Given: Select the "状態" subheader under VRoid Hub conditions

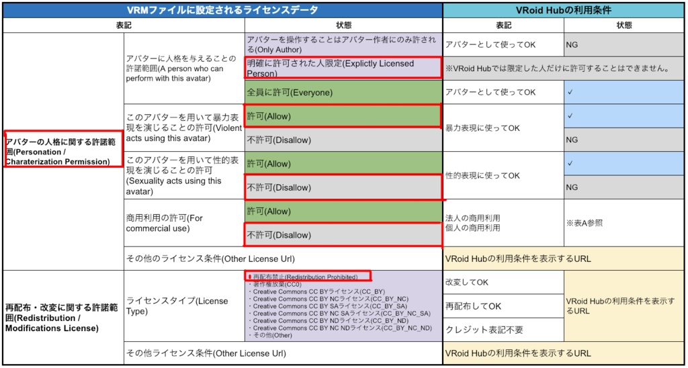Looking at the screenshot, I should pyautogui.click(x=624, y=26).
